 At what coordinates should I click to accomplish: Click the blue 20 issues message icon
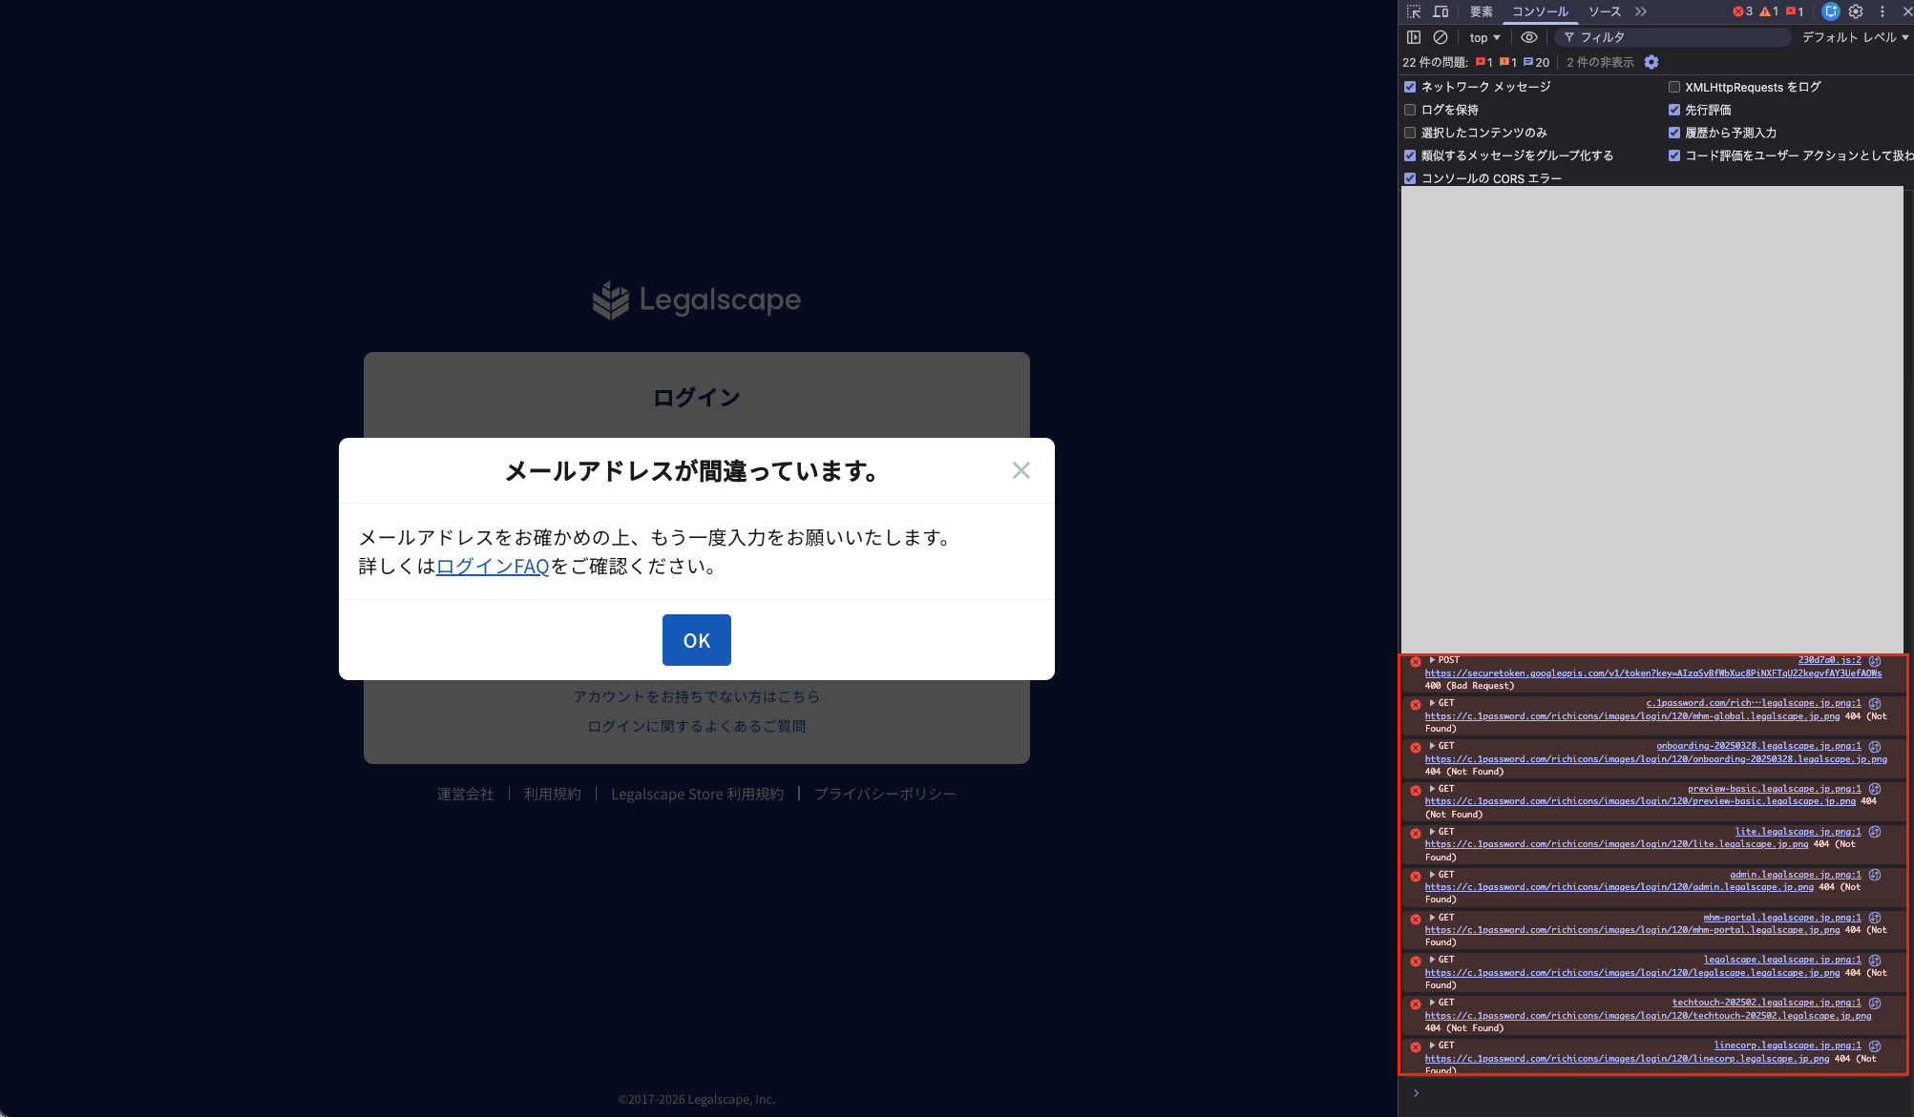coord(1536,62)
